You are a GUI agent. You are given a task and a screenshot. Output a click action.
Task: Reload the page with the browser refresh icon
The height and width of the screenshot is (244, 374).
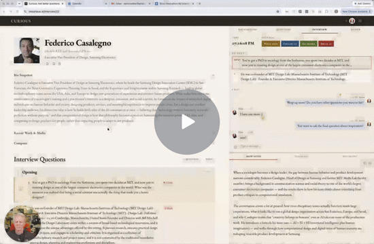(x=18, y=12)
